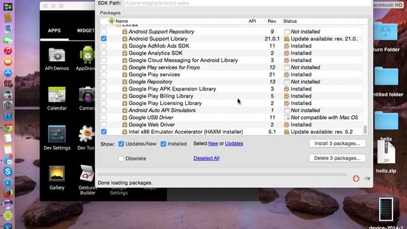This screenshot has width=407, height=229.
Task: Open Skype from the dock
Action: coord(8,171)
